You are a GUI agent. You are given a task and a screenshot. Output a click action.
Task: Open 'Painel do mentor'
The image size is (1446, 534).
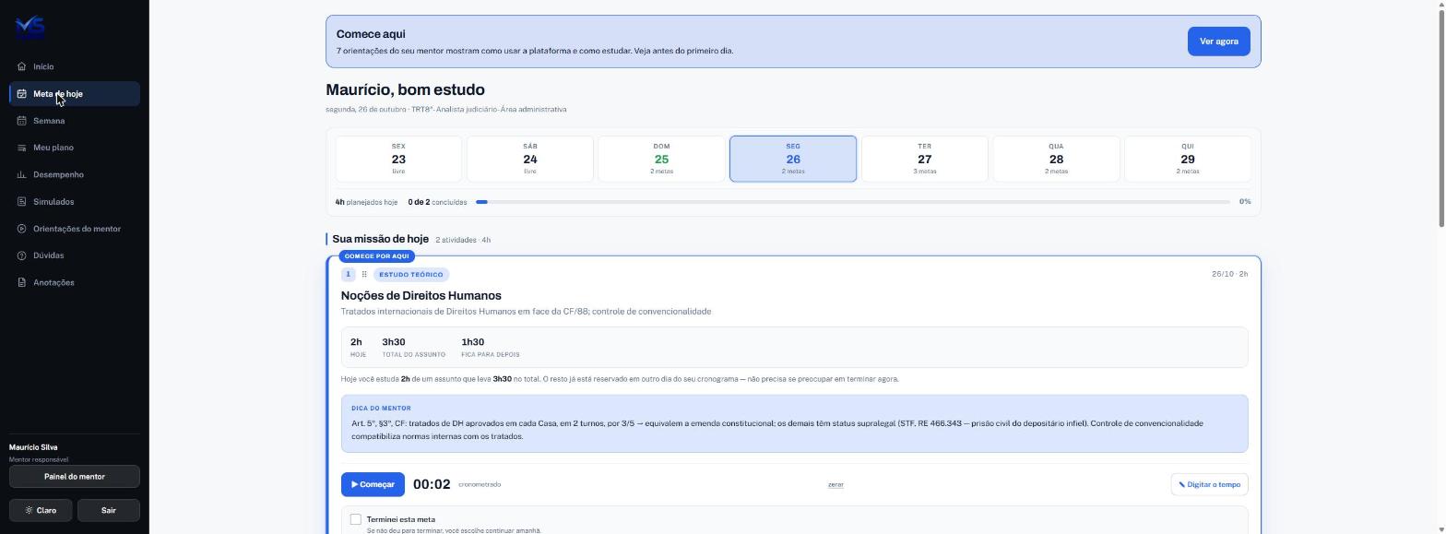pos(75,477)
